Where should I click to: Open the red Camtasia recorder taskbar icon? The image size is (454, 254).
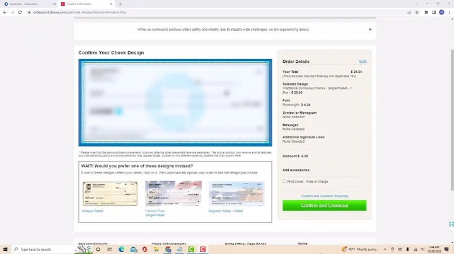pos(202,249)
